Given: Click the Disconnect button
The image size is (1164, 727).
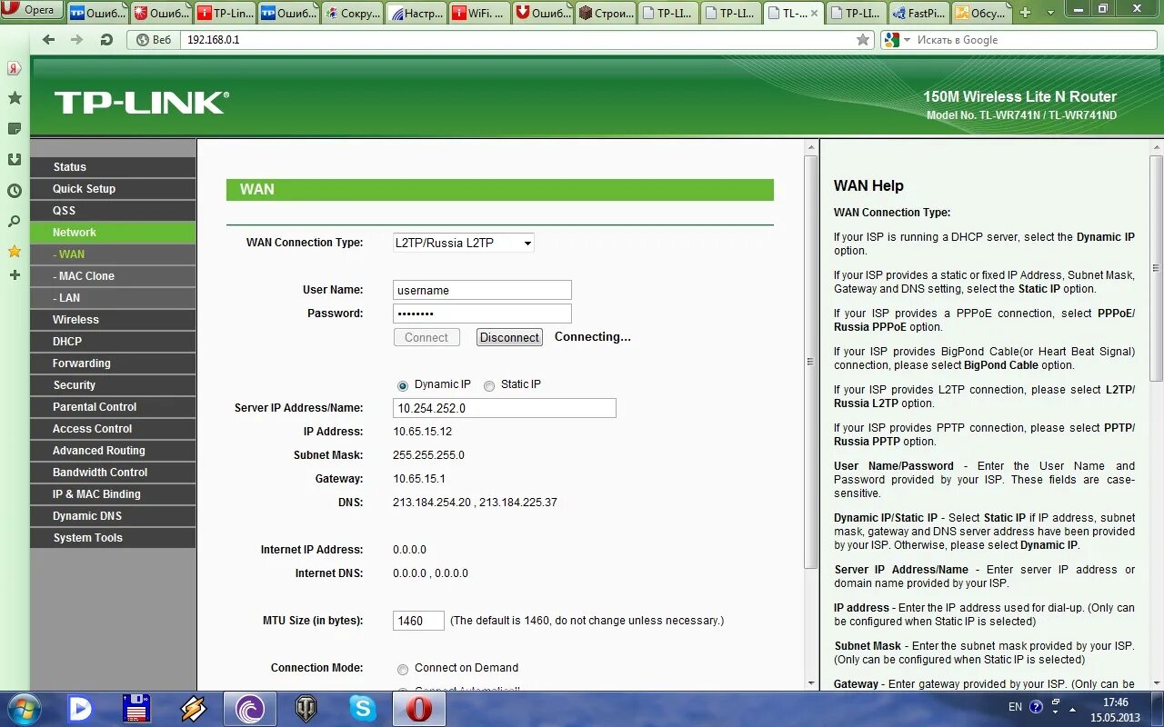Looking at the screenshot, I should (509, 337).
